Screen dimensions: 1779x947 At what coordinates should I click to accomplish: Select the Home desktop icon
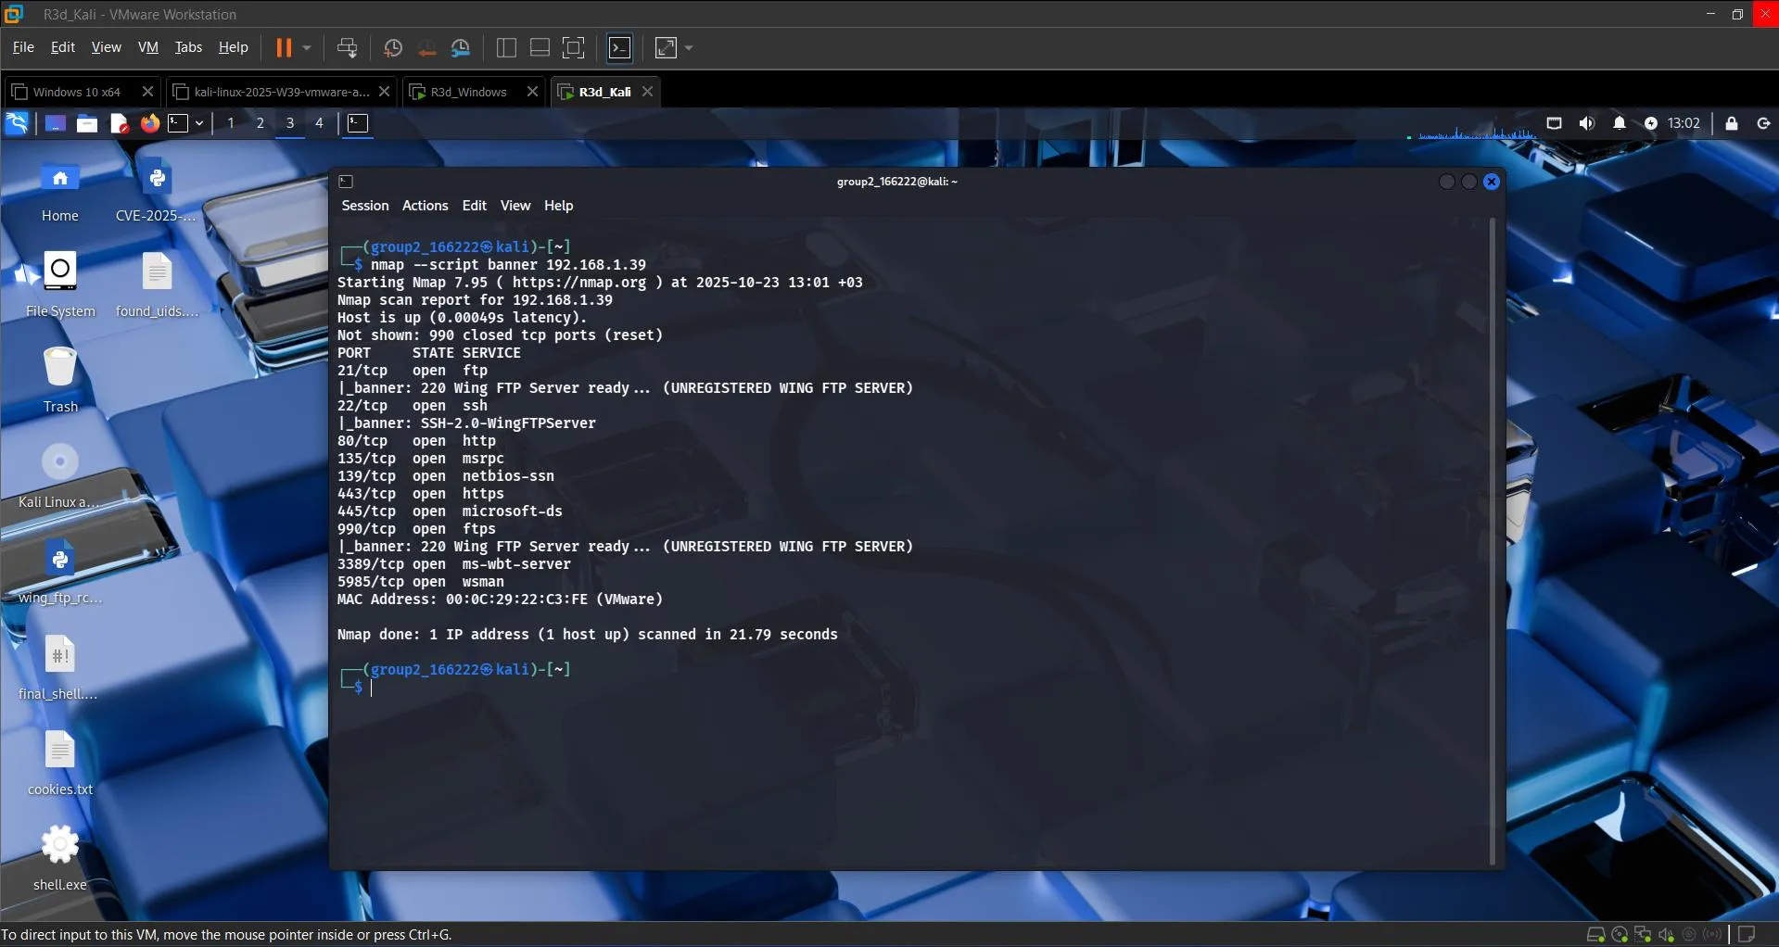[60, 192]
